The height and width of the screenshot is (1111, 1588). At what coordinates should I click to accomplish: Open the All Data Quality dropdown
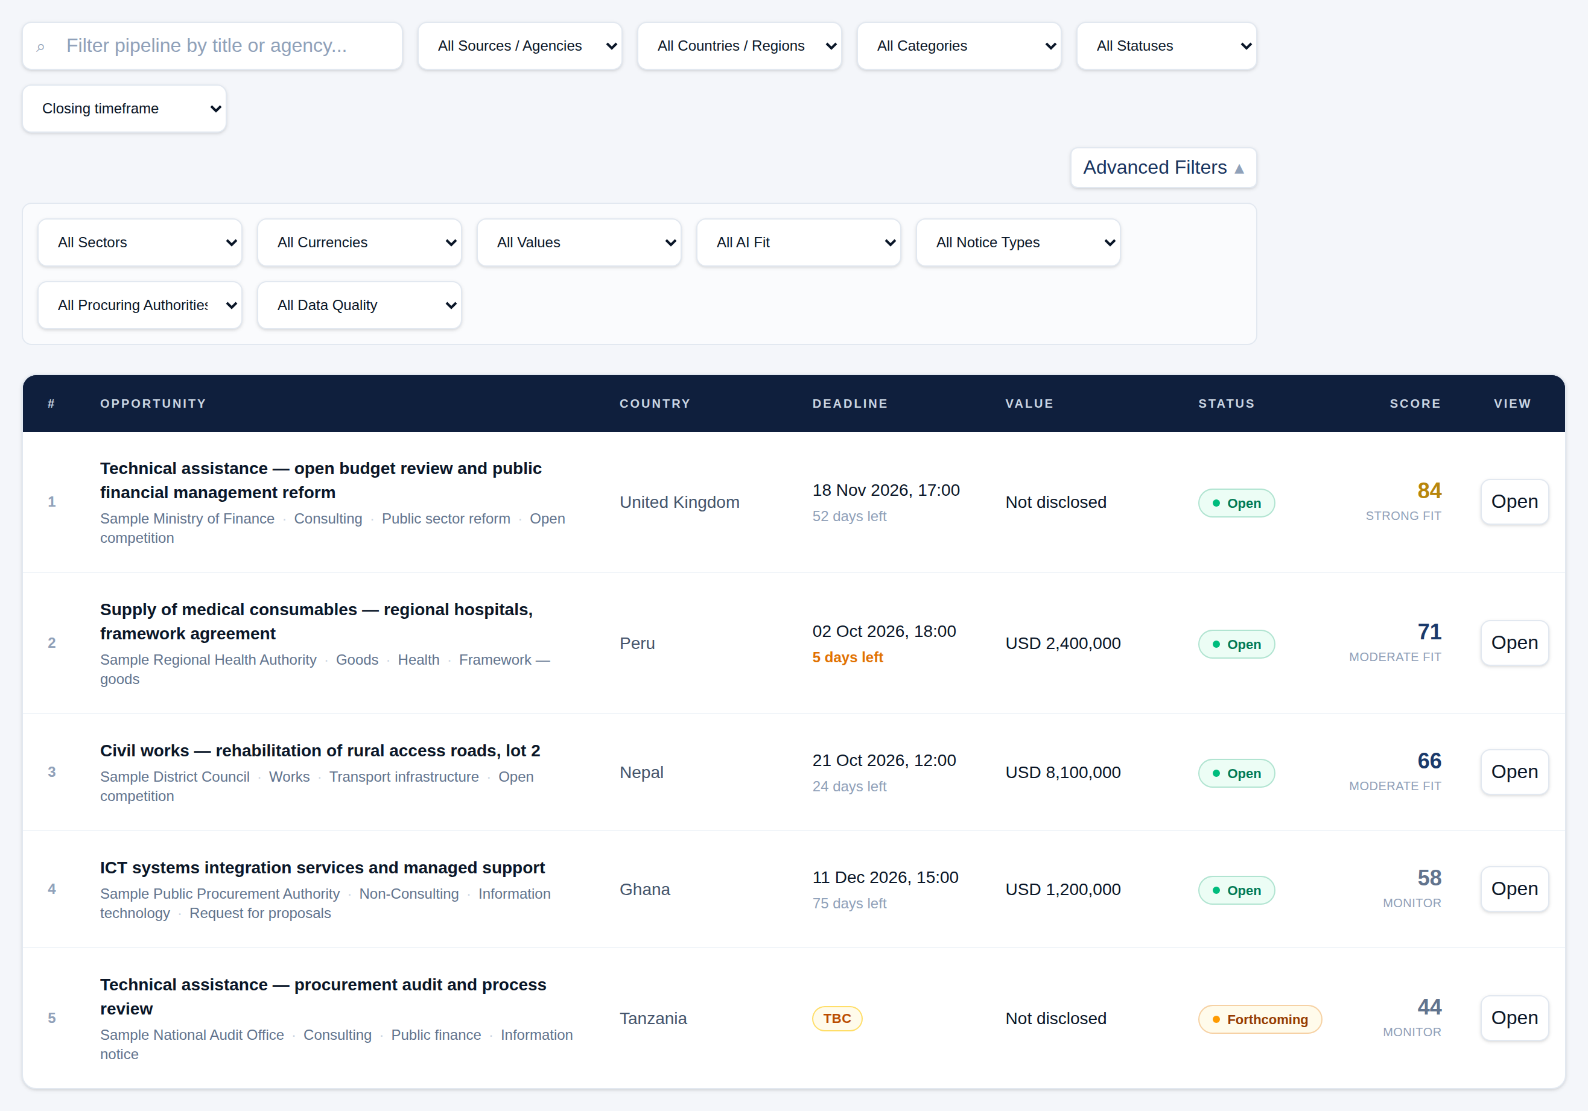[x=360, y=305]
